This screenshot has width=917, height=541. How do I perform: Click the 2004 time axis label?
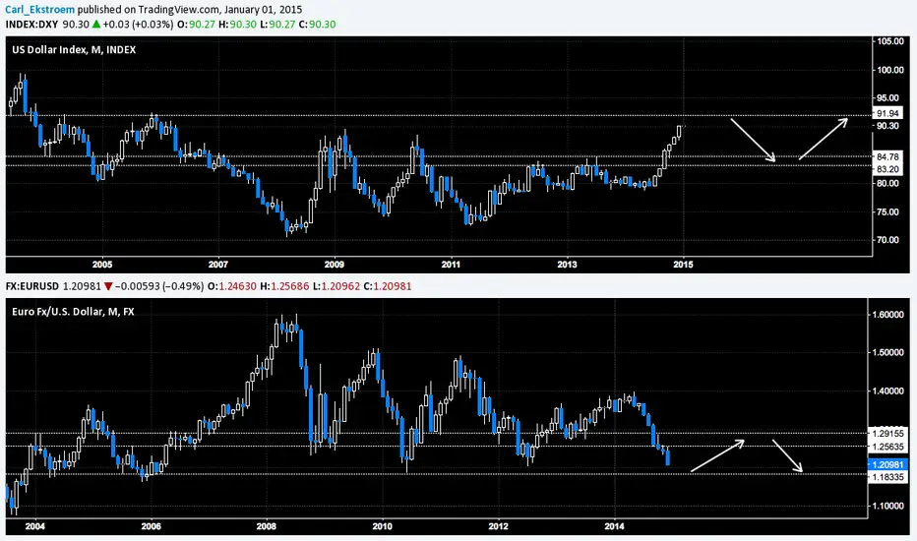coord(35,526)
